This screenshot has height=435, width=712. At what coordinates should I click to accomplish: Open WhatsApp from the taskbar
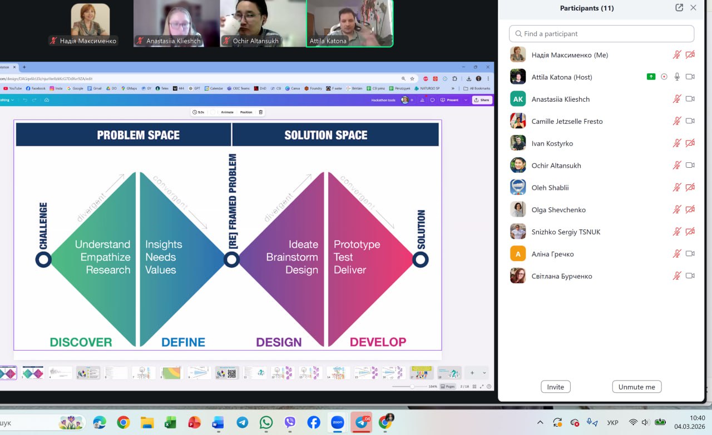coord(266,422)
